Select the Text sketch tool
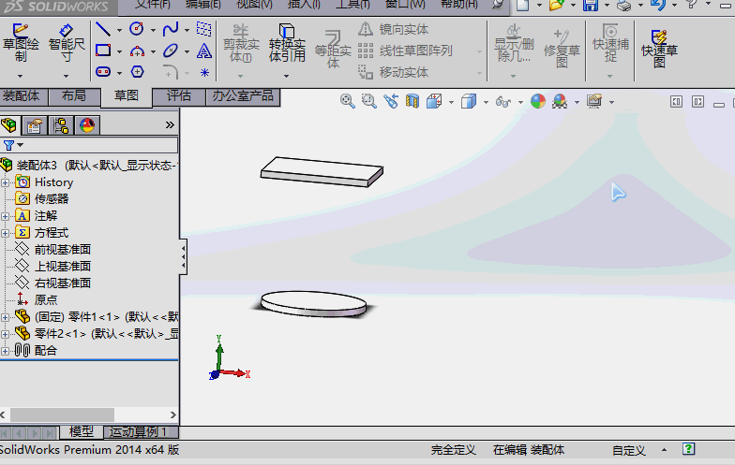Viewport: 735px width, 465px height. click(x=204, y=51)
